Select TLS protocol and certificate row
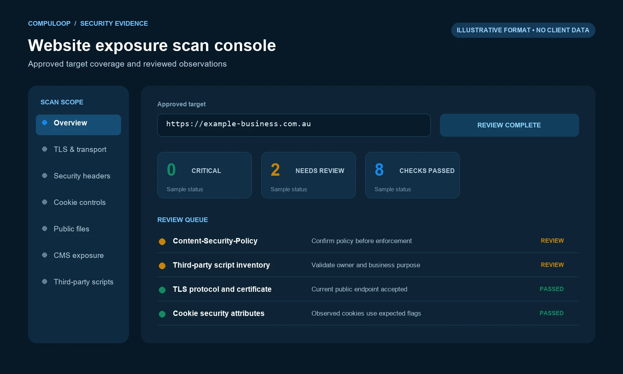Screen dimensions: 623x374 pyautogui.click(x=368, y=289)
